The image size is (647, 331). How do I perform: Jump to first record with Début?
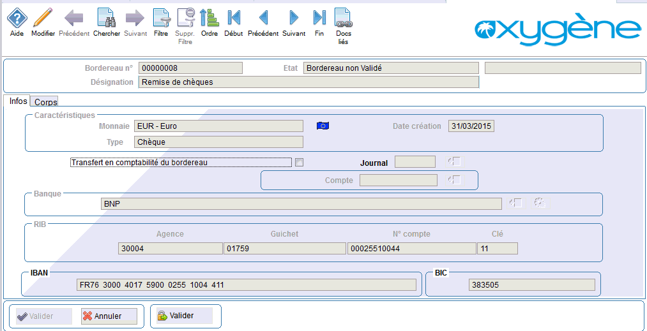(234, 18)
